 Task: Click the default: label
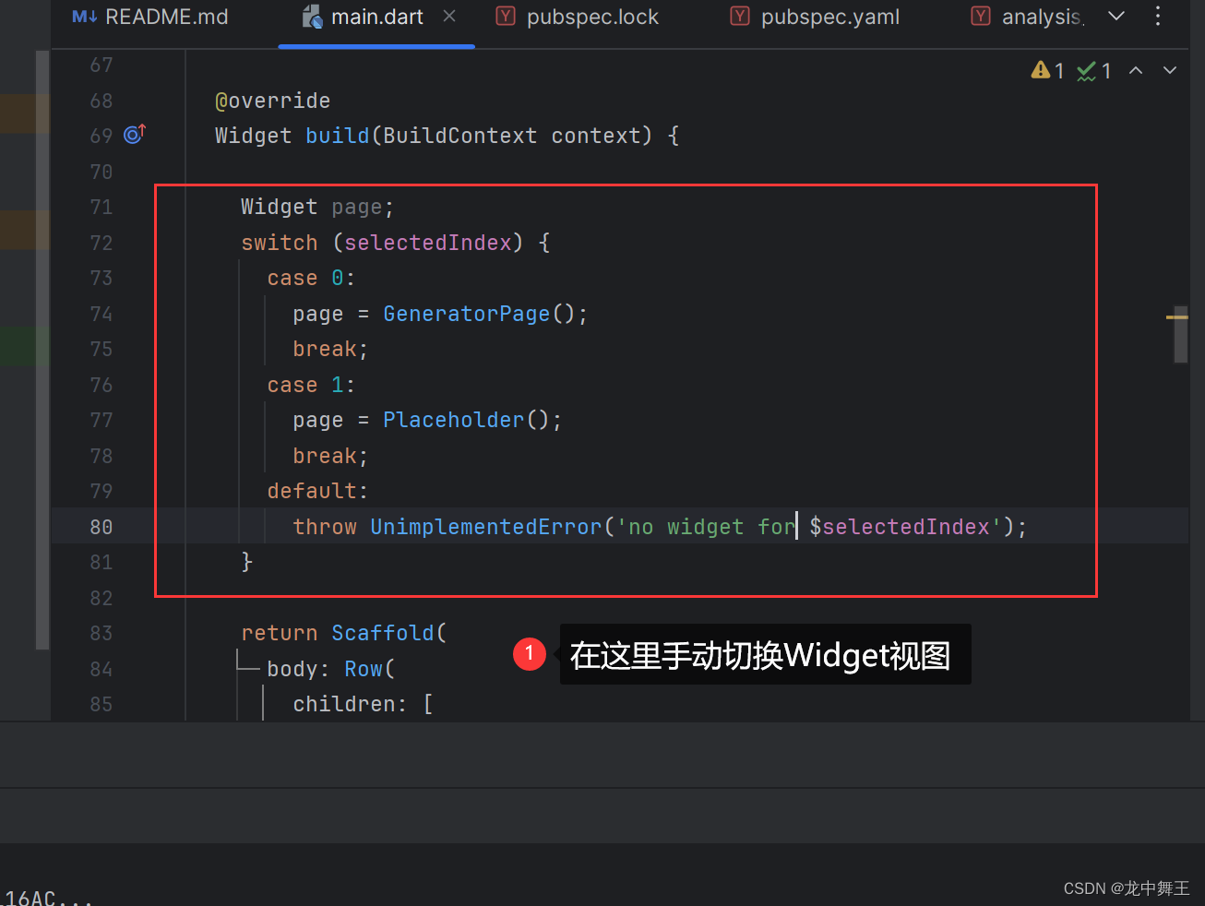(317, 491)
